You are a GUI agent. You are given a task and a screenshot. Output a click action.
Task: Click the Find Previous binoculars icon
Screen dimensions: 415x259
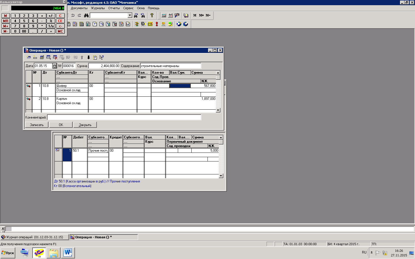(143, 15)
